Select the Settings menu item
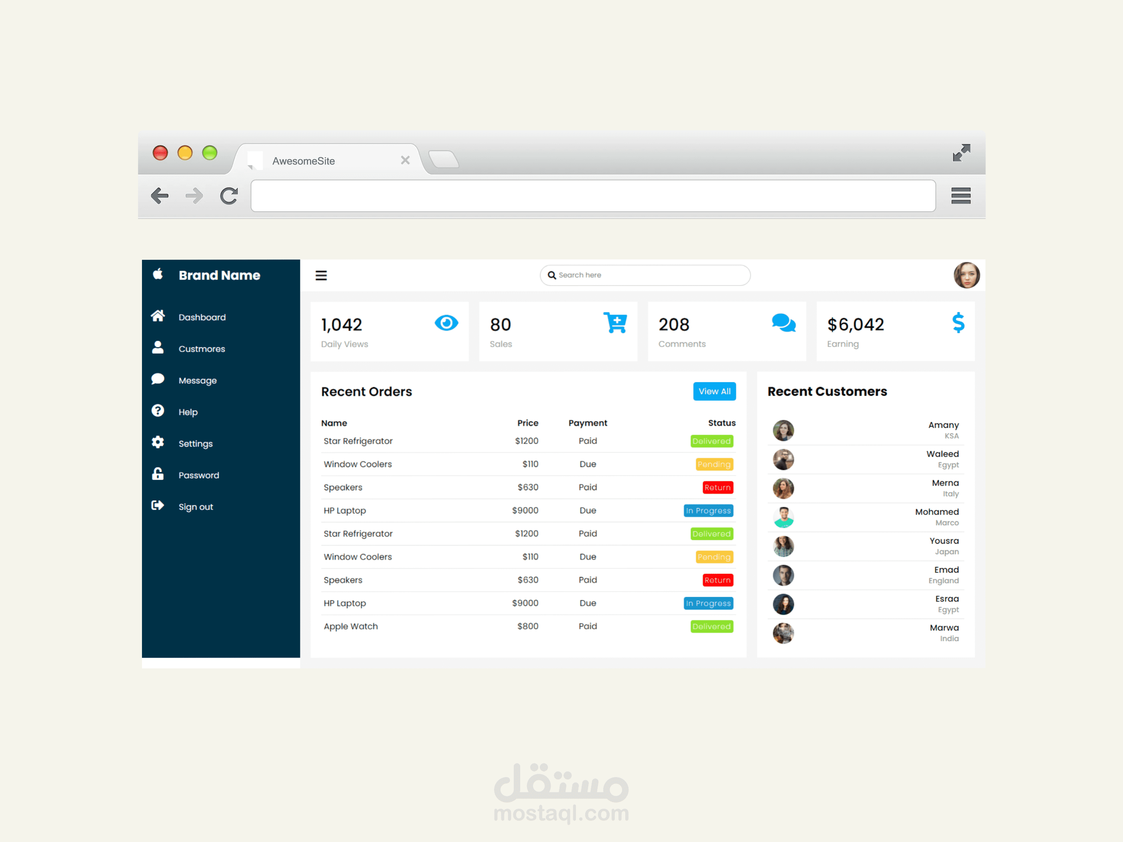 pos(195,444)
